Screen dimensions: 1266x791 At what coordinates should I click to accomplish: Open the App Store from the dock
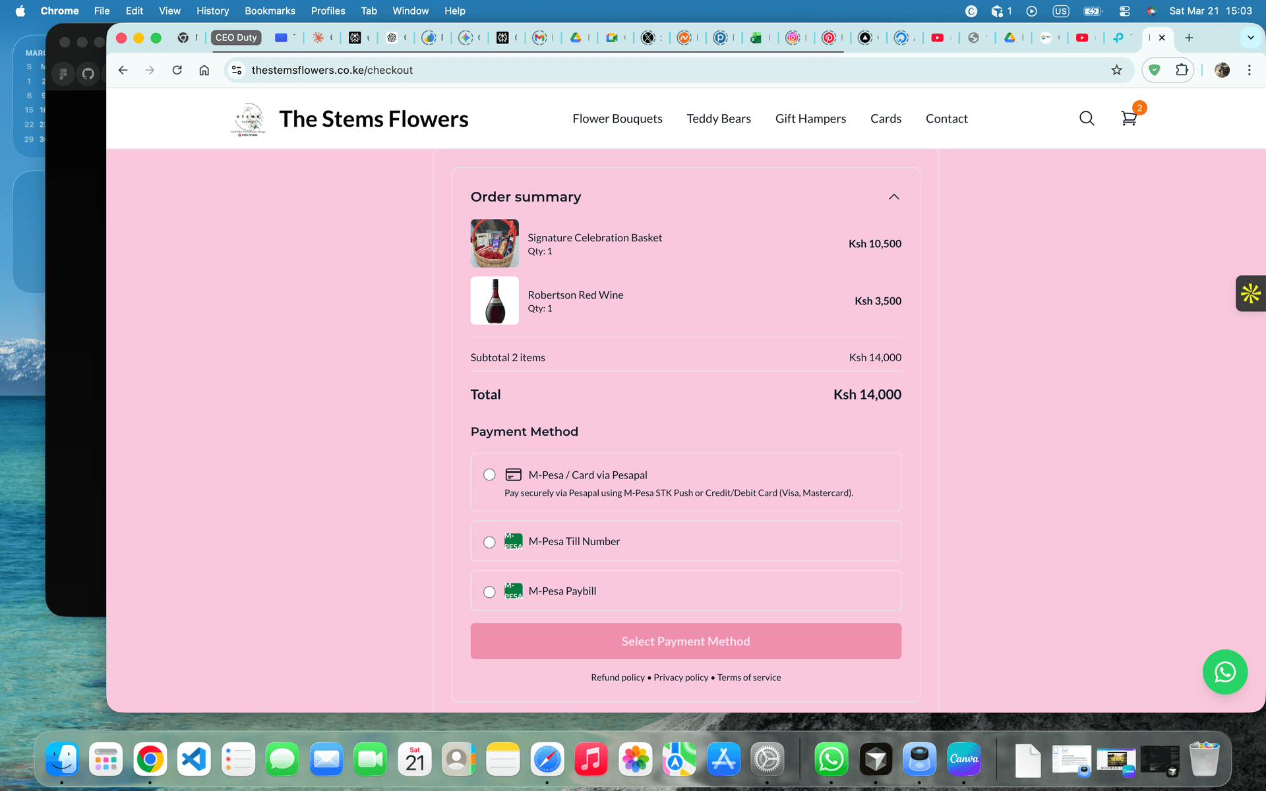723,759
